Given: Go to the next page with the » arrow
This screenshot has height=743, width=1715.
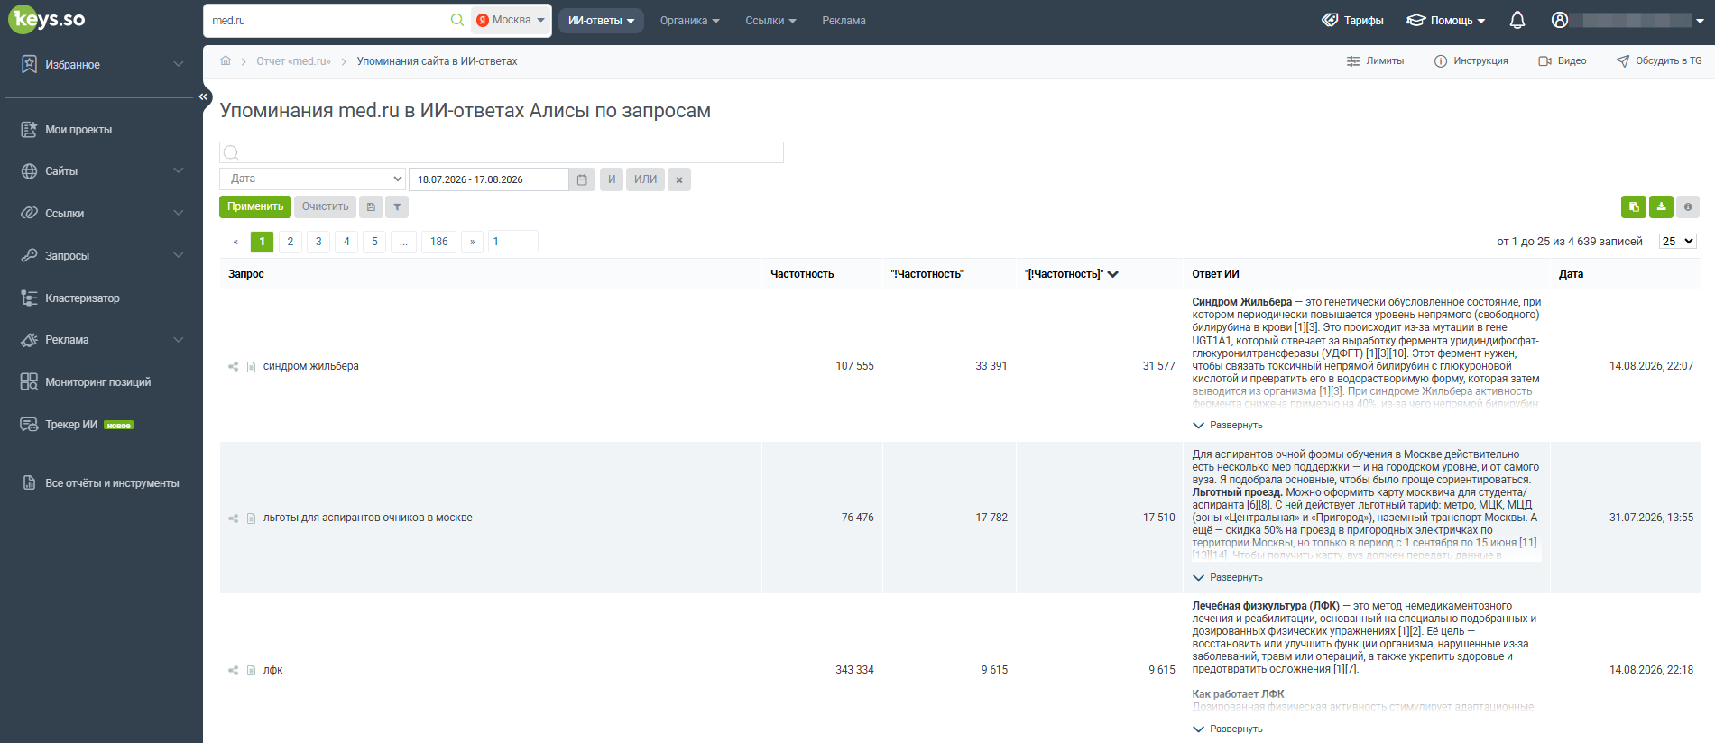Looking at the screenshot, I should pos(472,242).
